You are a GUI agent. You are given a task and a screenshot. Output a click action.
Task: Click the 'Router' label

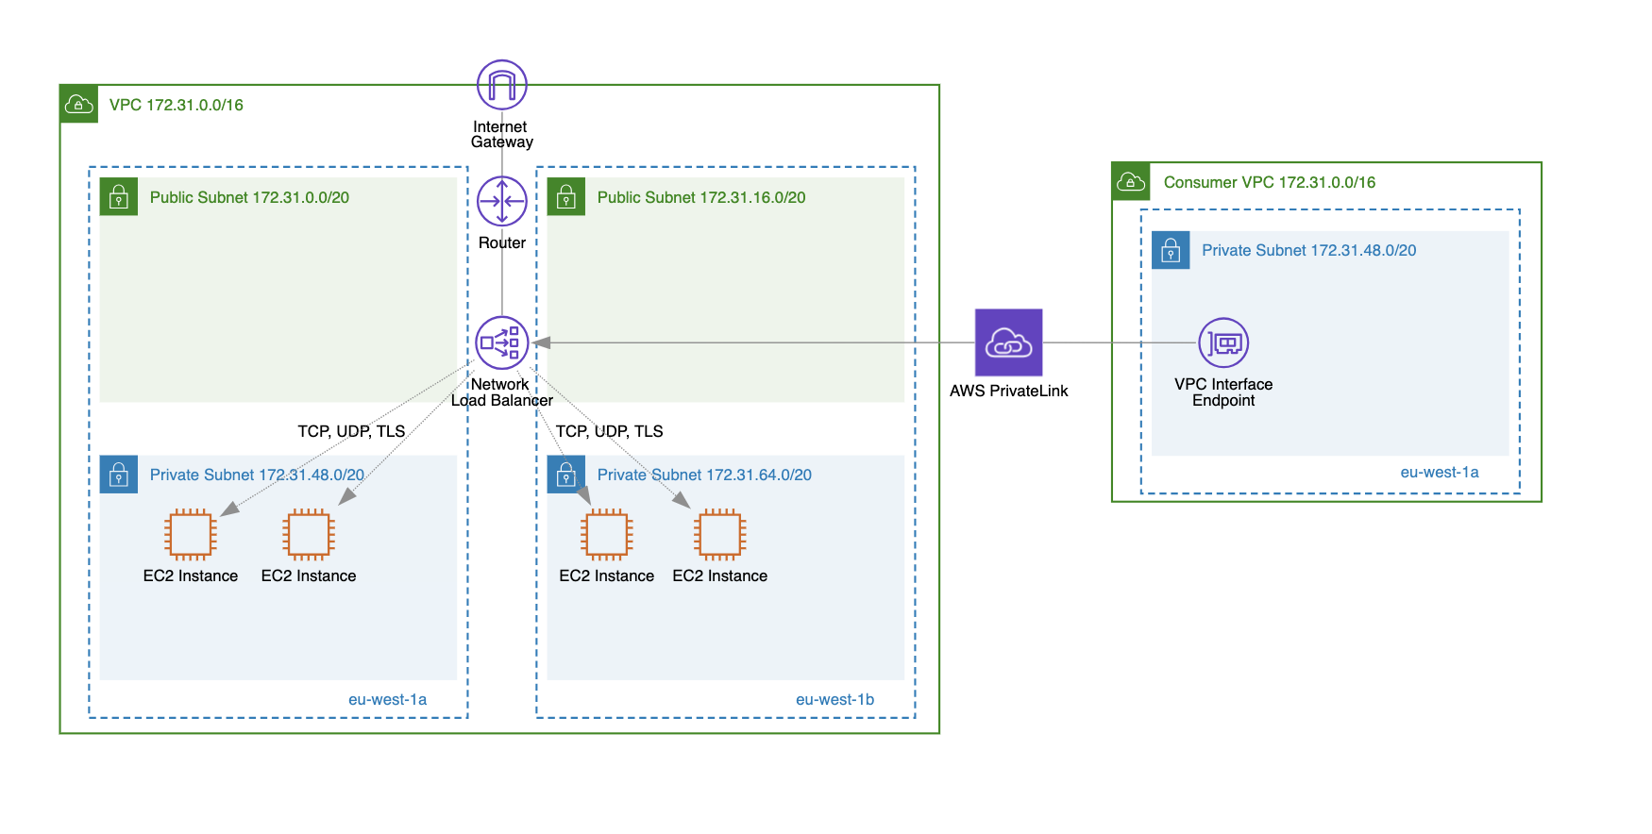click(x=501, y=242)
